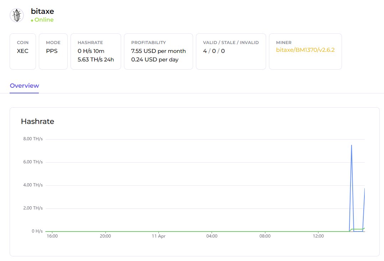384x261 pixels.
Task: Click the 5.63 TH/s 24h hashrate value
Action: click(96, 60)
